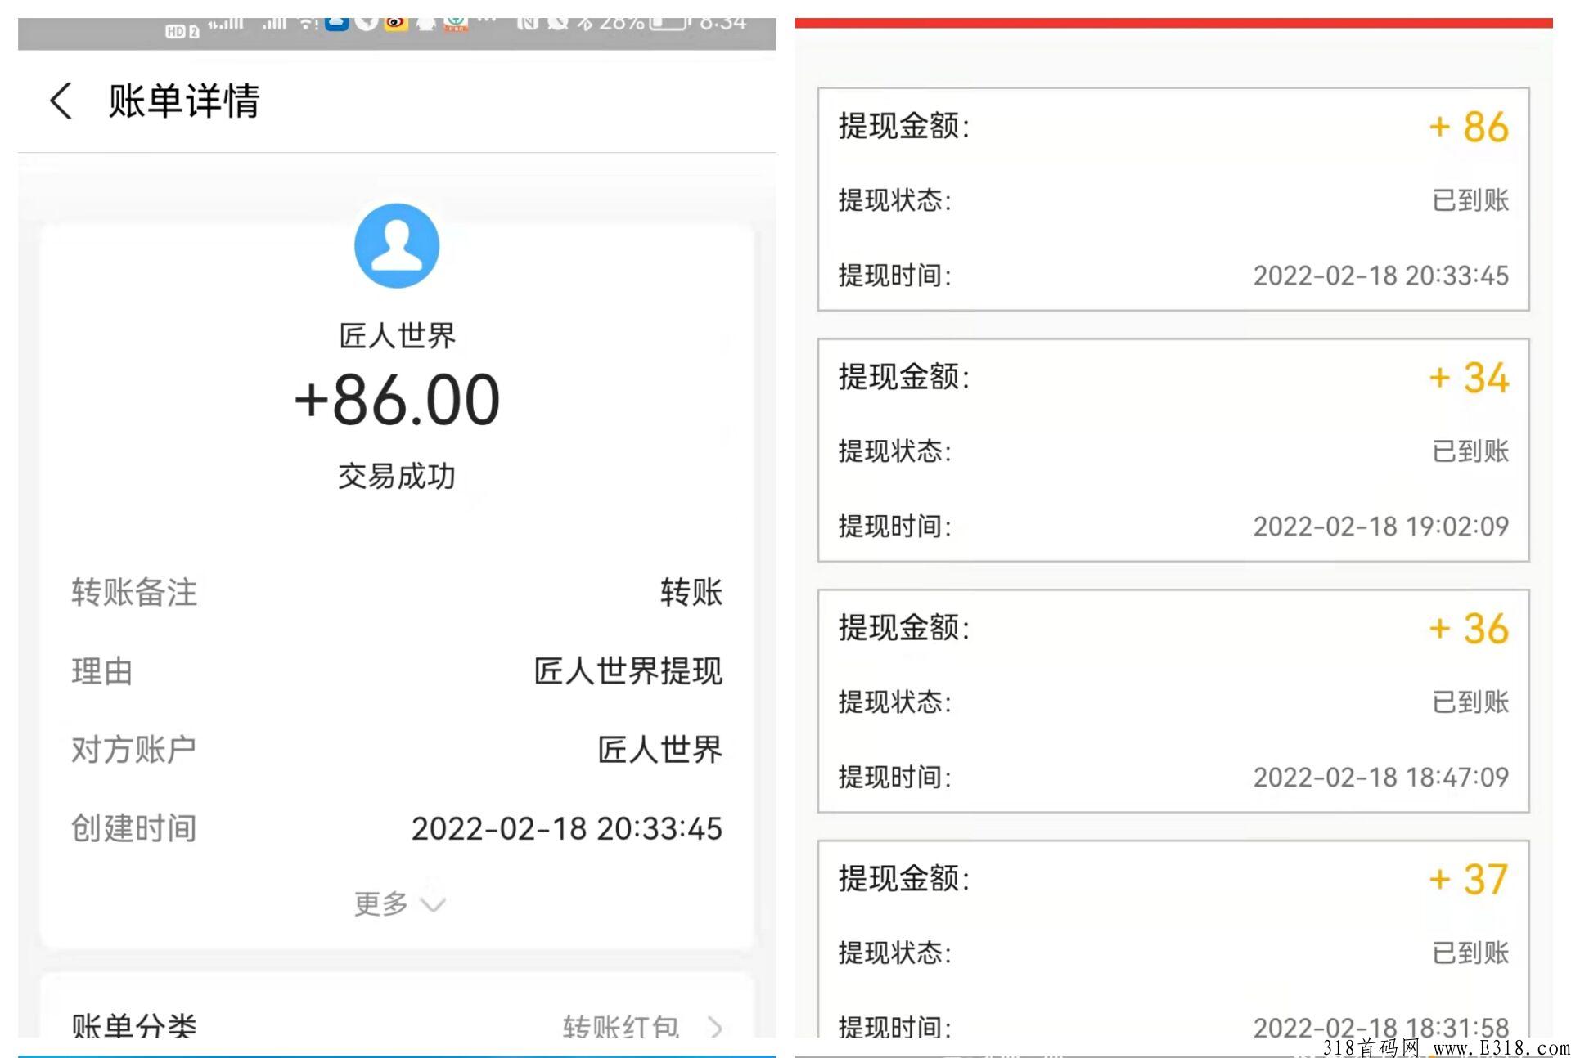Tap the back arrow beside 账单详情
This screenshot has width=1571, height=1058.
[59, 101]
